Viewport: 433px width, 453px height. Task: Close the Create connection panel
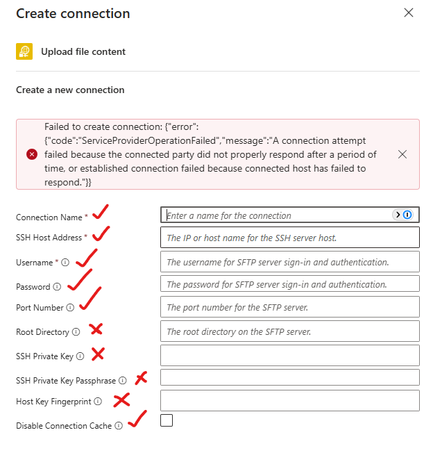point(408,13)
